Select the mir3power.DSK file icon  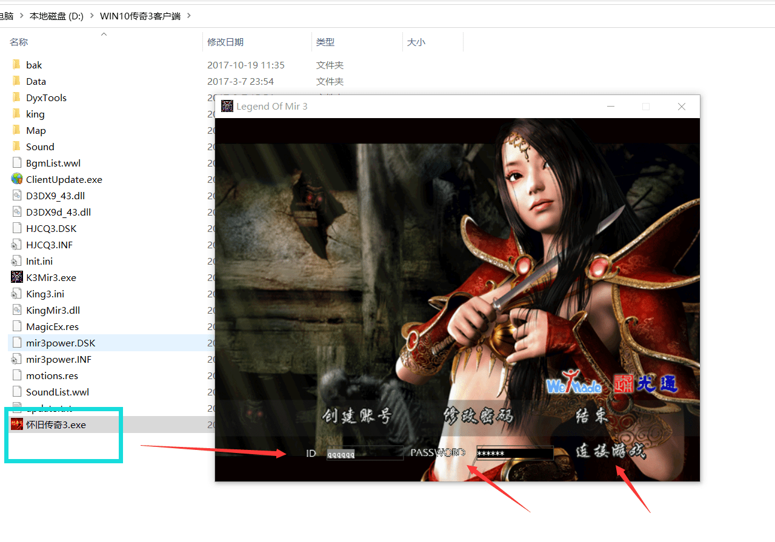pyautogui.click(x=16, y=343)
